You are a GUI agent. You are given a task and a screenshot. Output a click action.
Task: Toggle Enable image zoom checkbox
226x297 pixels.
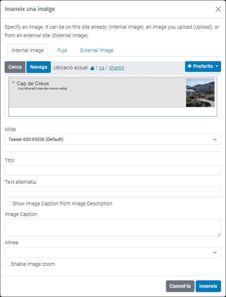(x=7, y=264)
